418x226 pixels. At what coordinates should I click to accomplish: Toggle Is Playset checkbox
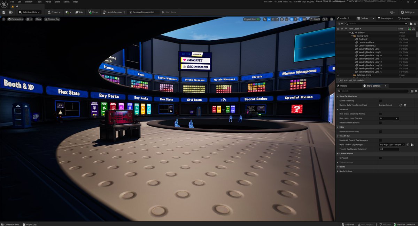380,158
